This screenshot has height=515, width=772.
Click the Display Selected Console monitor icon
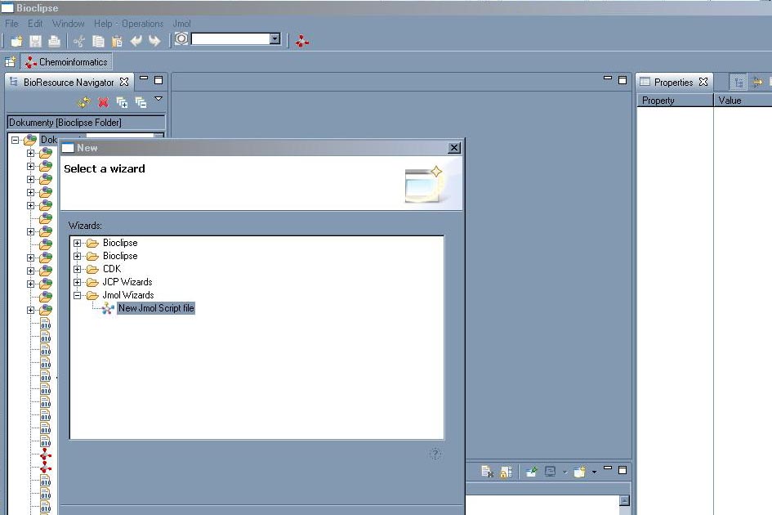[551, 472]
